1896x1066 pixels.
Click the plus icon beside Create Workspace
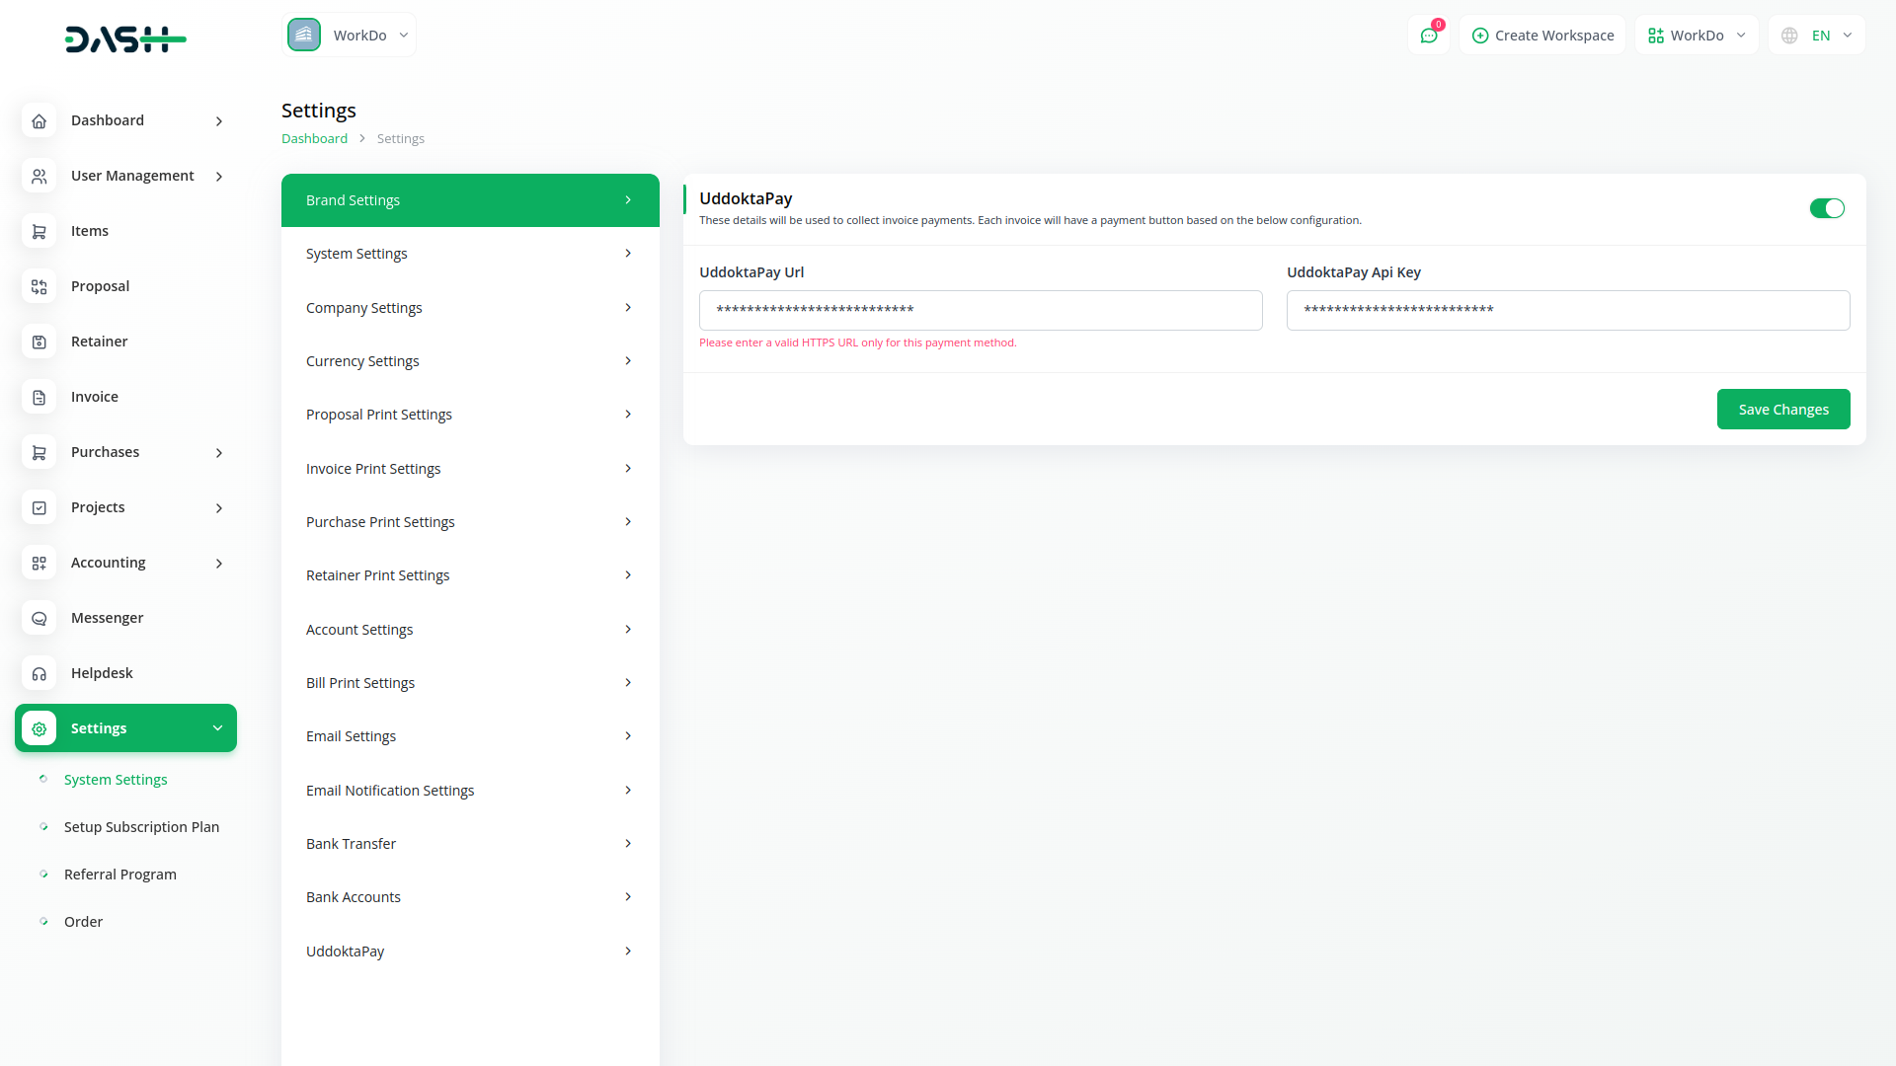click(1479, 36)
